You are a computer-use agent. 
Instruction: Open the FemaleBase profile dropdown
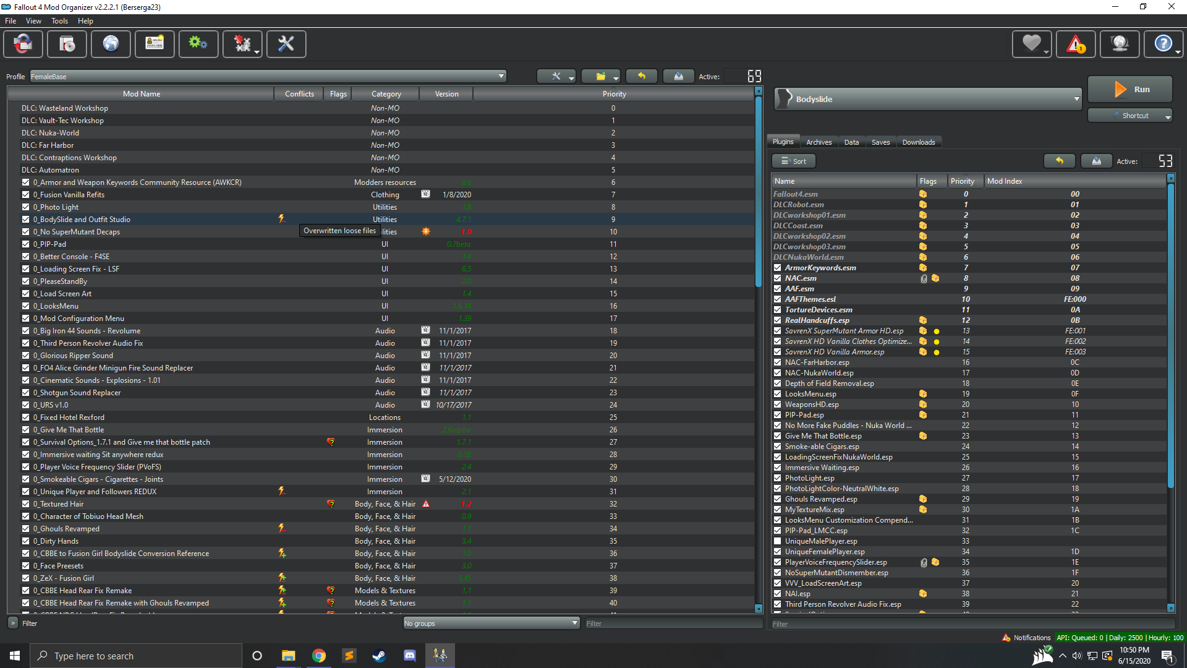click(268, 76)
